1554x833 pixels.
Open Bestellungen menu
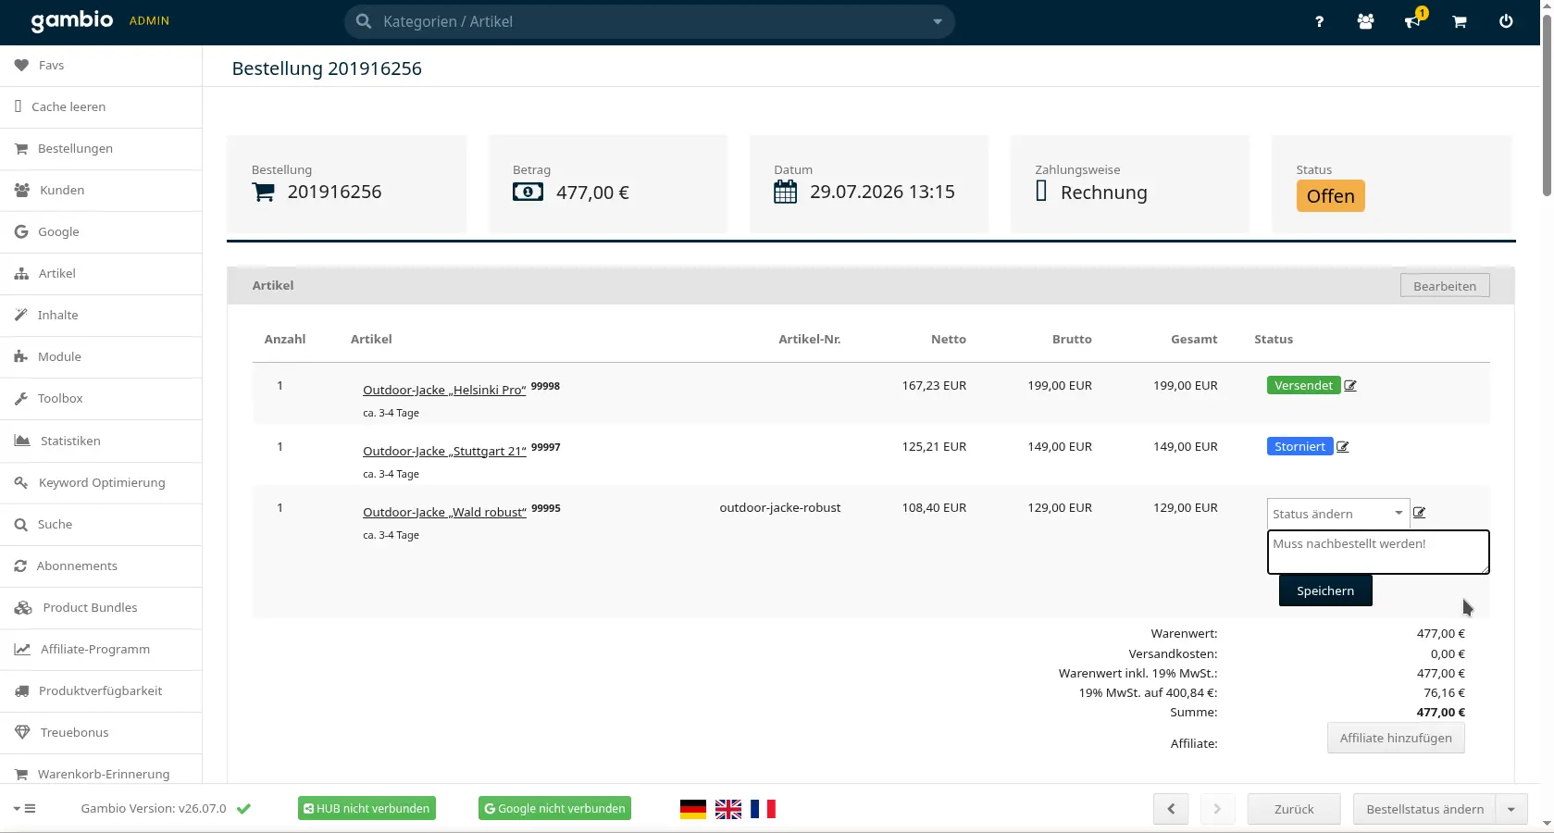pyautogui.click(x=101, y=149)
